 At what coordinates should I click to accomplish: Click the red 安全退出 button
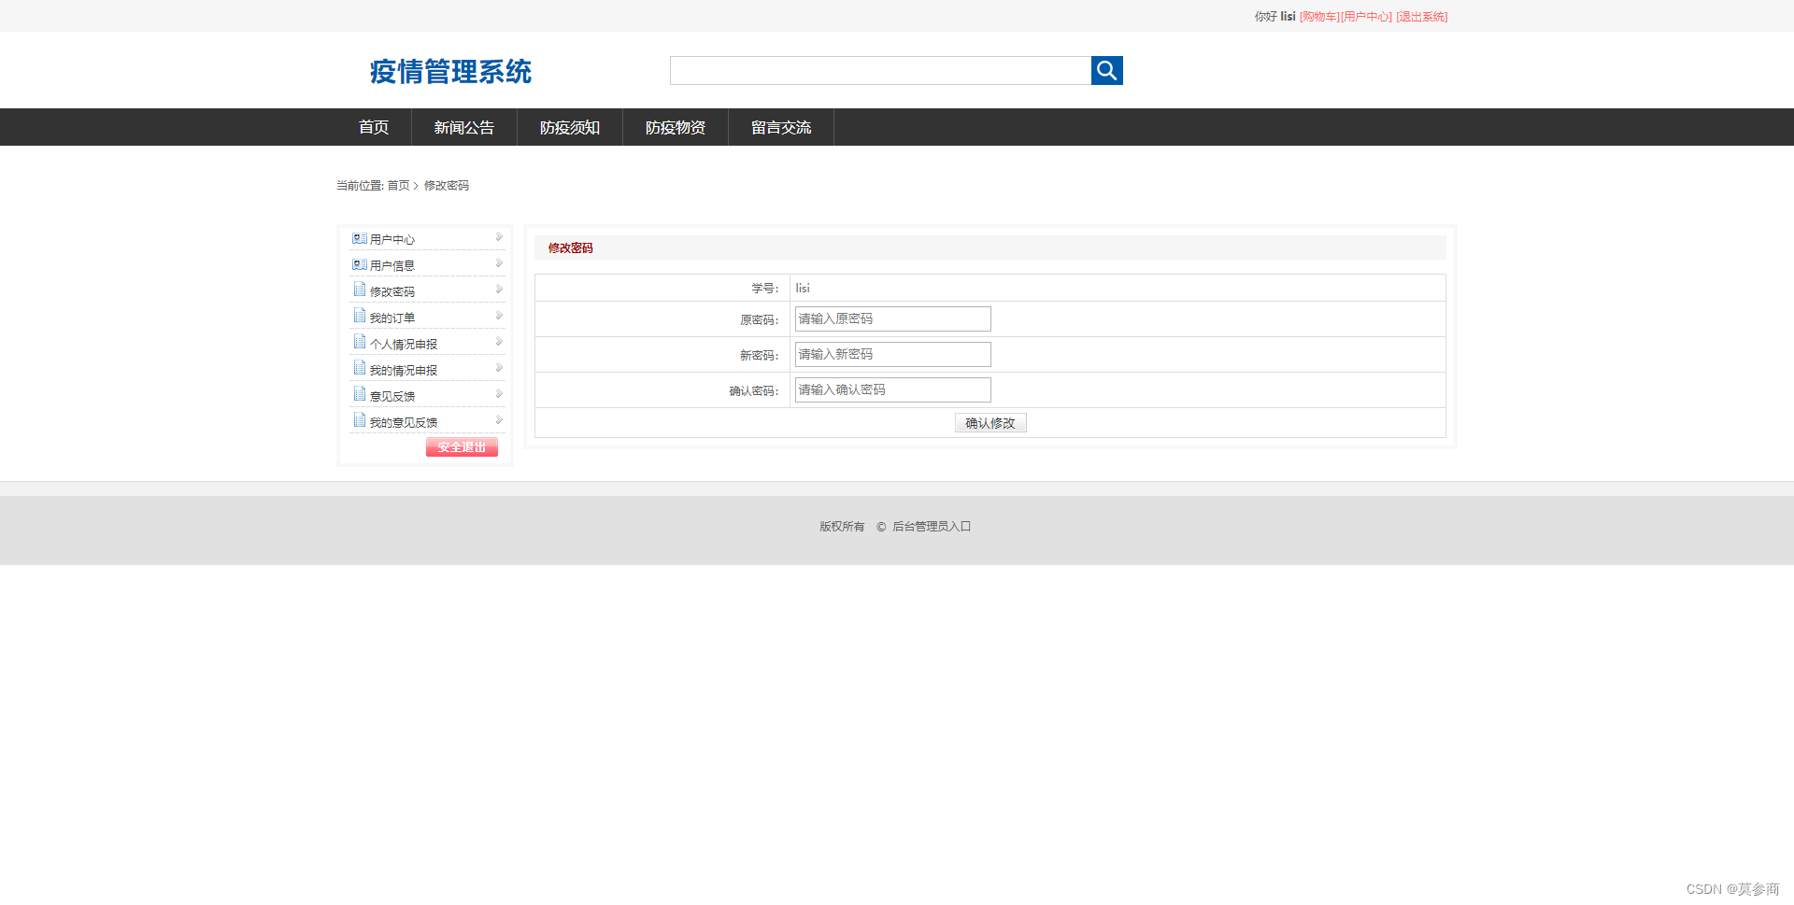[462, 447]
